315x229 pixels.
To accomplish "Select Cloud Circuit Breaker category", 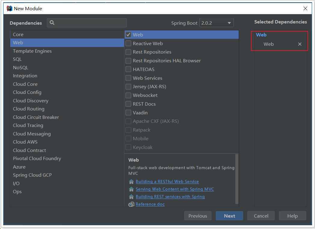I will tap(67, 117).
